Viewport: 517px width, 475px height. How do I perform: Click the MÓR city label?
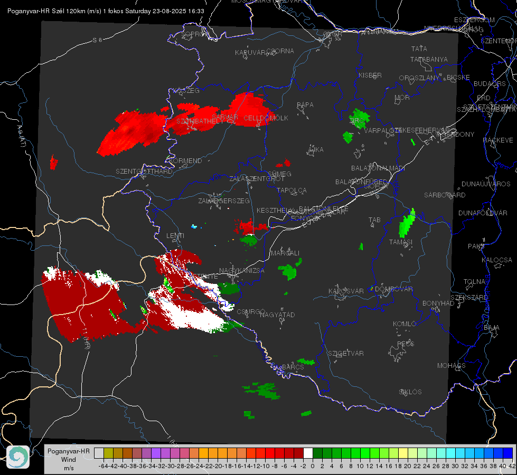402,98
